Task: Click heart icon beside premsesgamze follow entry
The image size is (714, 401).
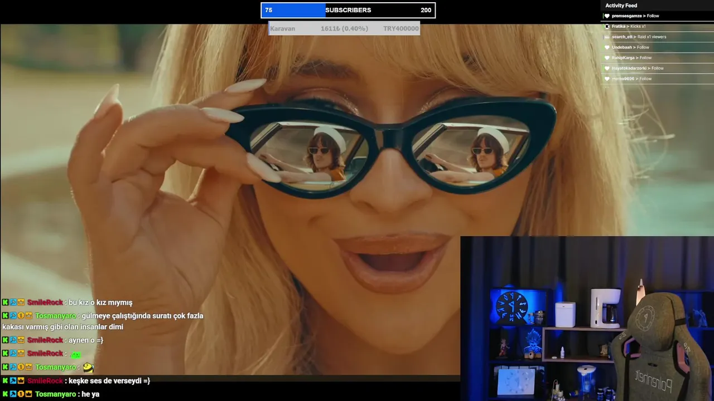Action: point(607,16)
